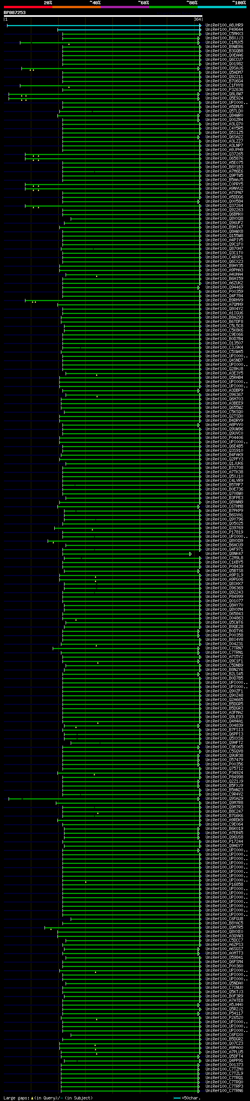
Task: Select hit label UniRef100_C5MHX3
Action: pyautogui.click(x=224, y=34)
